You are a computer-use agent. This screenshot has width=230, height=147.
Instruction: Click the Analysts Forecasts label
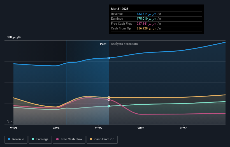124,44
